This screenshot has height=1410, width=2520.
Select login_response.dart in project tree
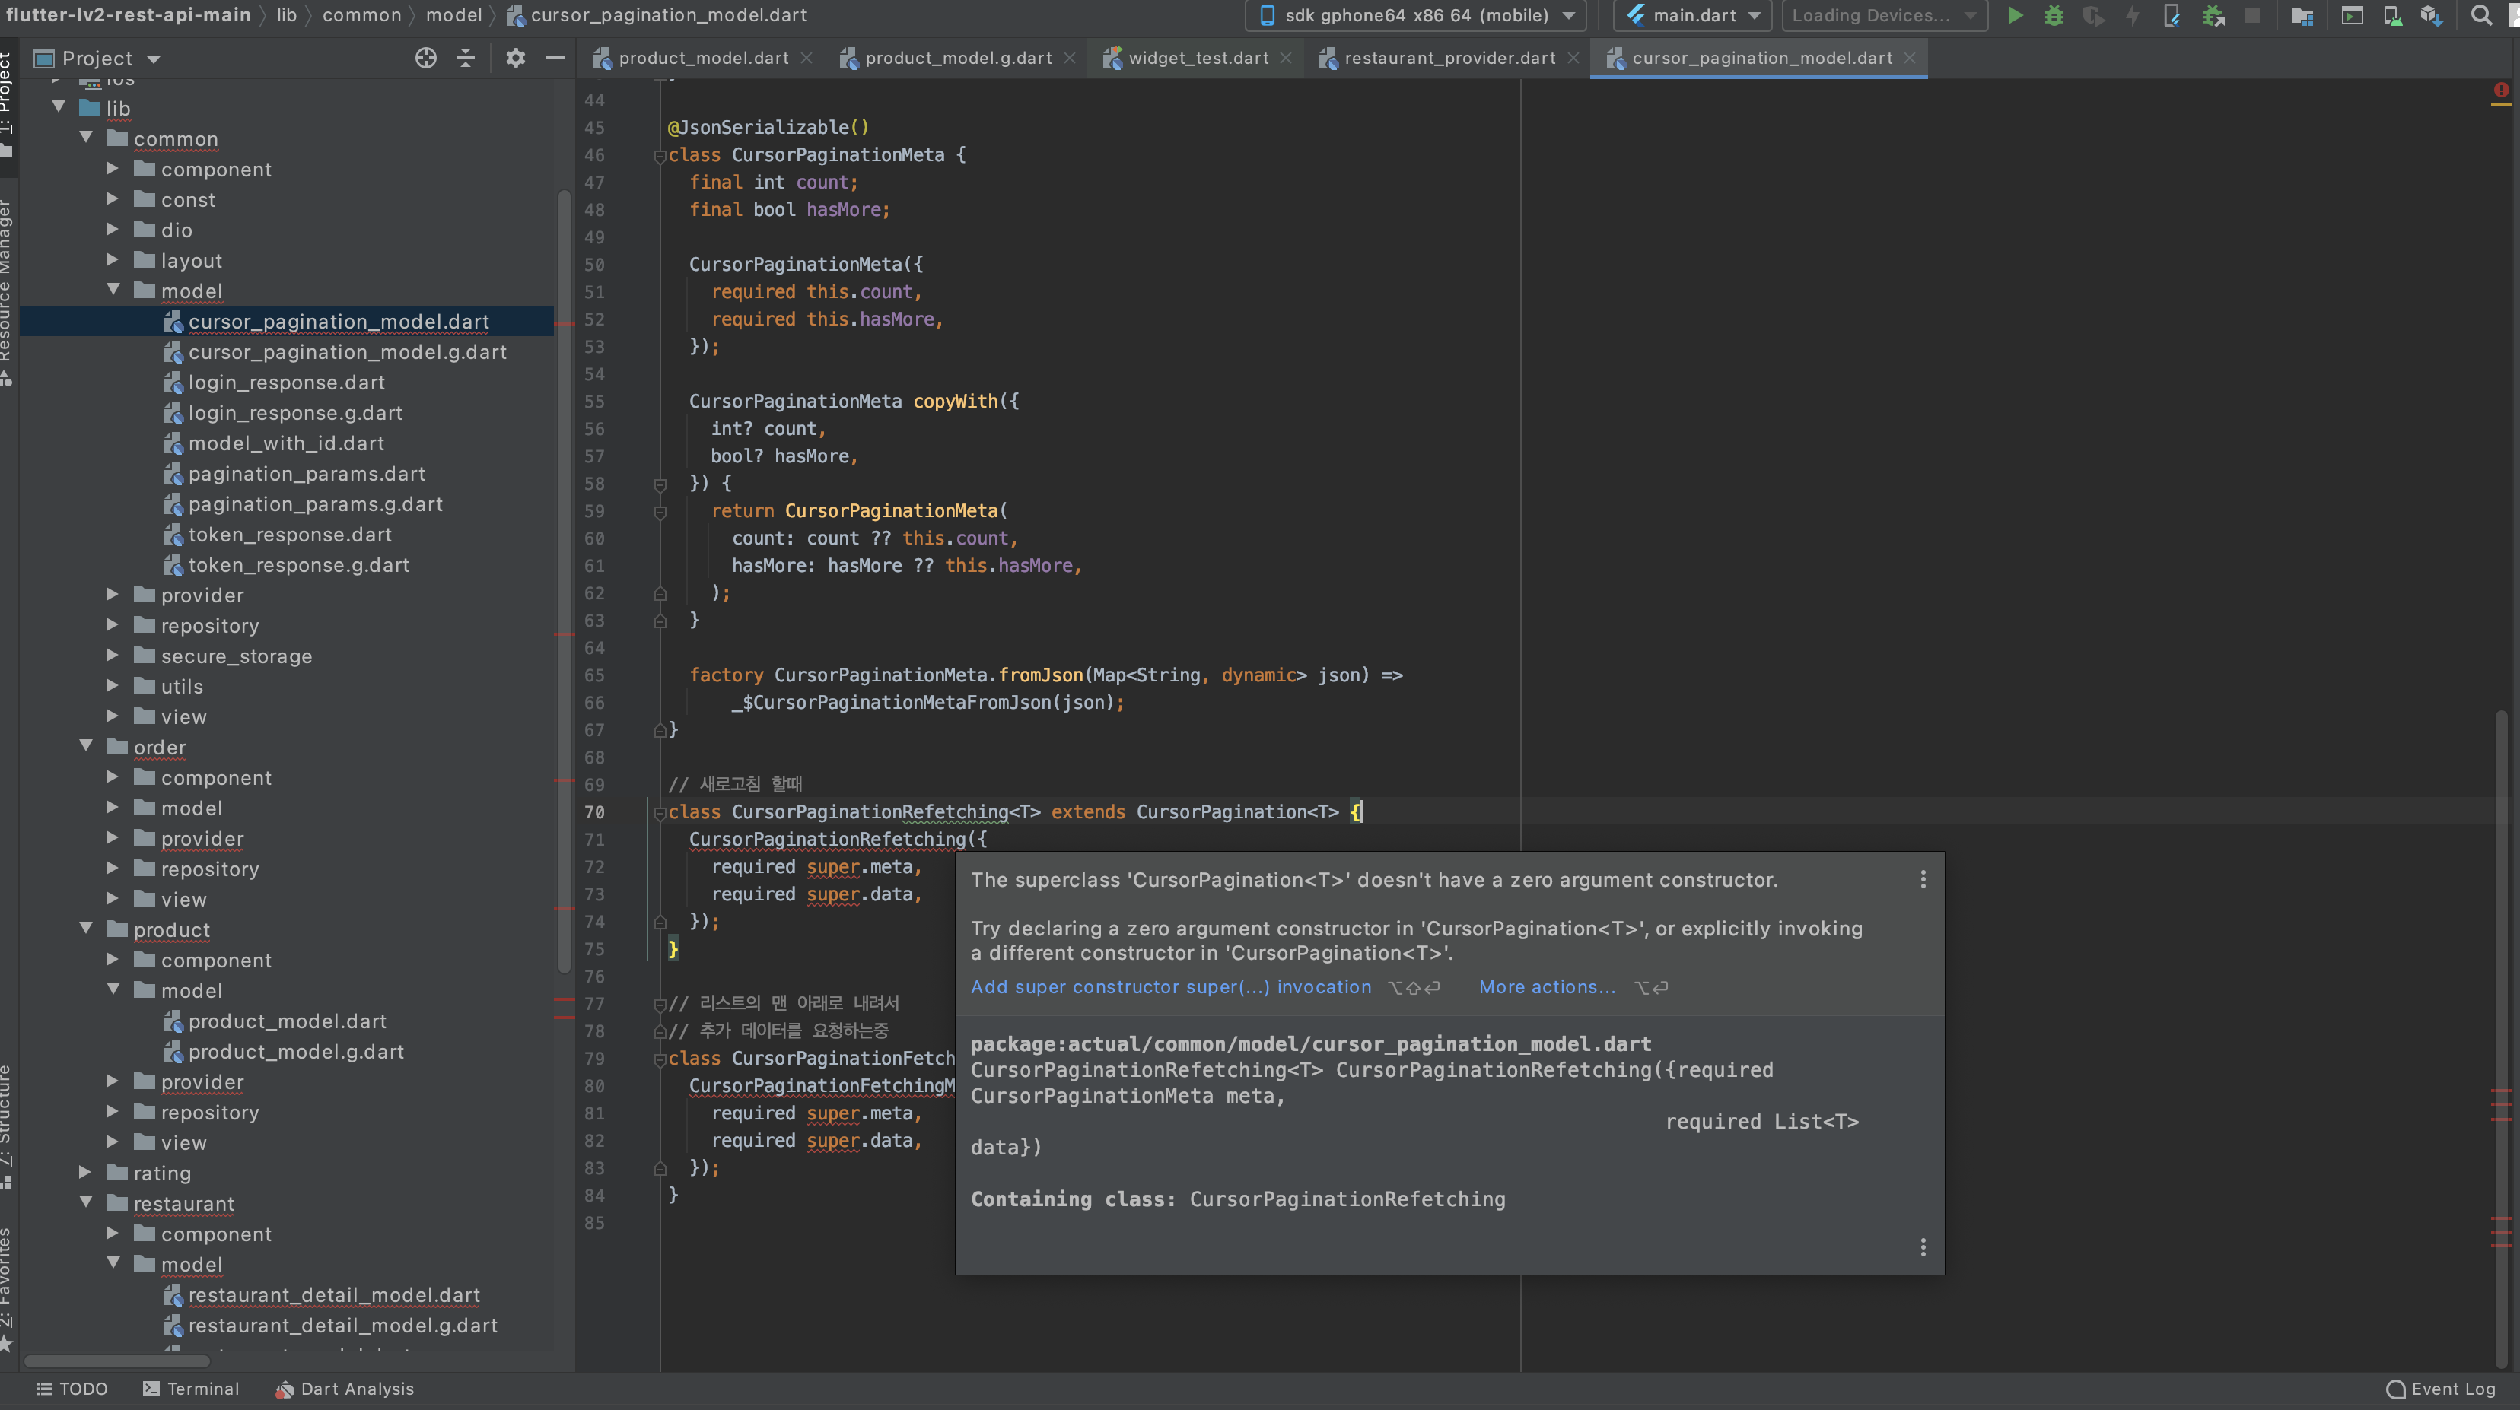pyautogui.click(x=287, y=383)
